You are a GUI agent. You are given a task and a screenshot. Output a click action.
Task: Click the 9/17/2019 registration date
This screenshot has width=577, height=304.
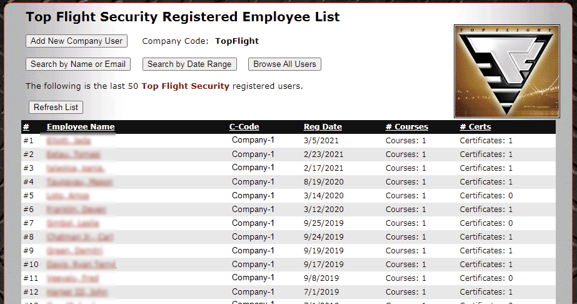323,265
